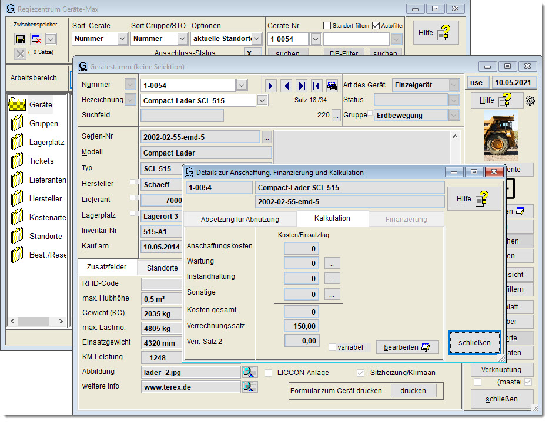Viewport: 549px width, 422px height.
Task: Click the save icon under Zwischenspeicher
Action: pyautogui.click(x=21, y=39)
